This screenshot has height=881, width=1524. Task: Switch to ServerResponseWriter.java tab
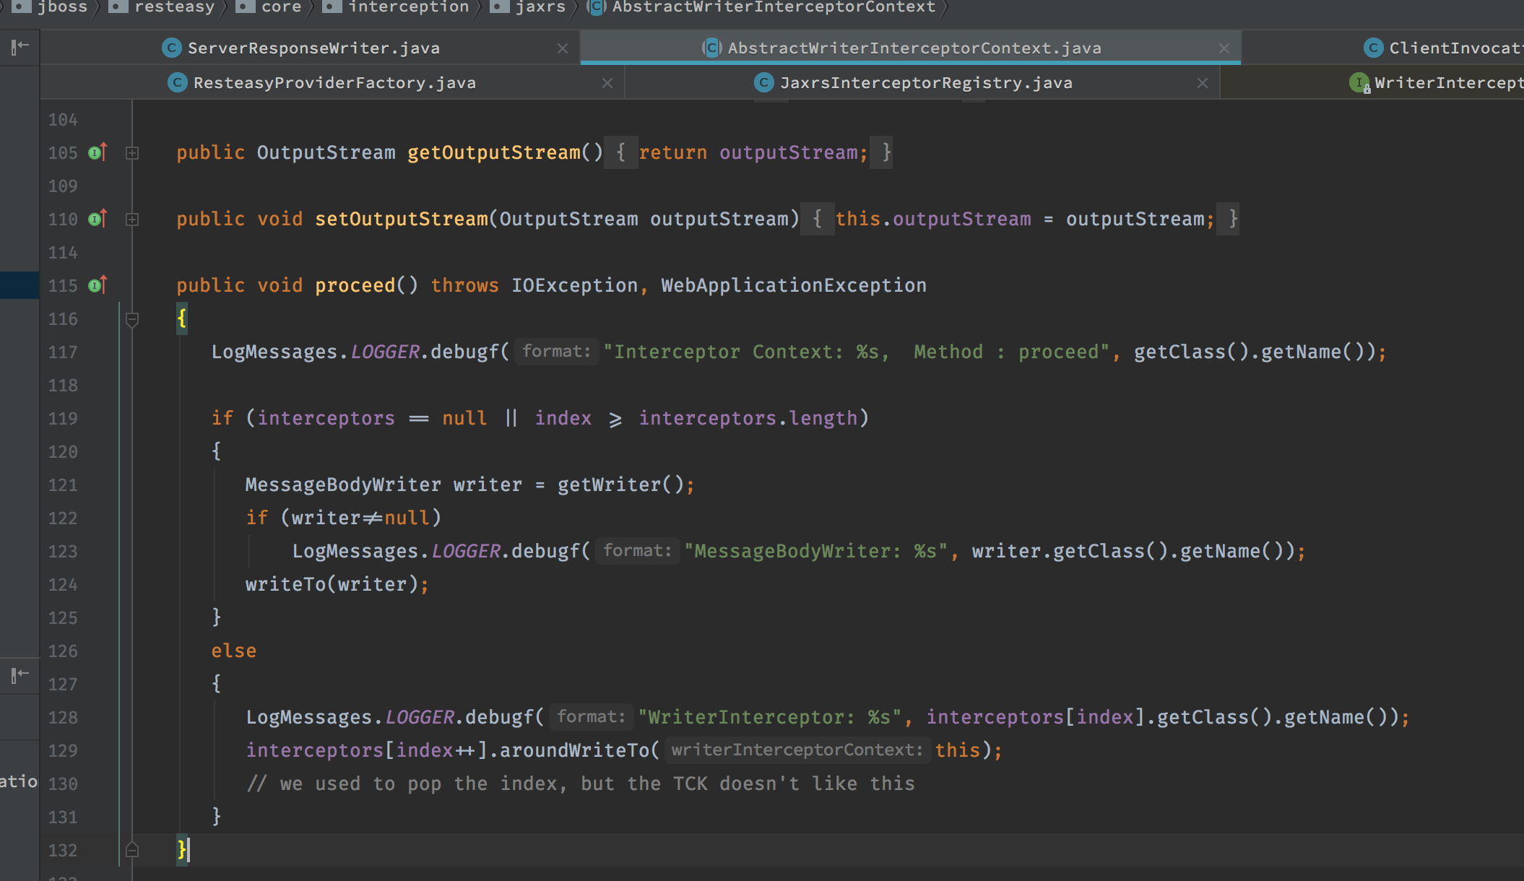[313, 48]
